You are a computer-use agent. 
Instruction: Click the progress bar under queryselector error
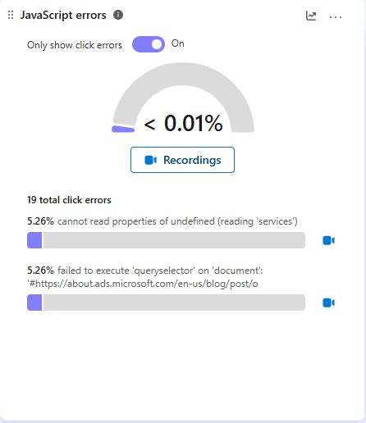166,302
